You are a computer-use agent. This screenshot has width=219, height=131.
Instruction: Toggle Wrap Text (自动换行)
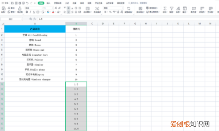click(x=97, y=10)
